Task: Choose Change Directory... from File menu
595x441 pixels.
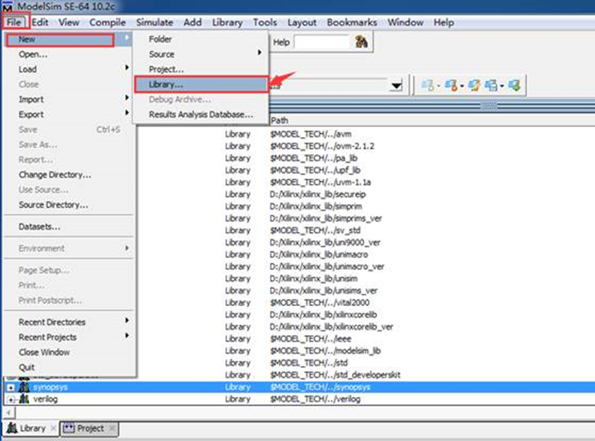Action: [68, 175]
